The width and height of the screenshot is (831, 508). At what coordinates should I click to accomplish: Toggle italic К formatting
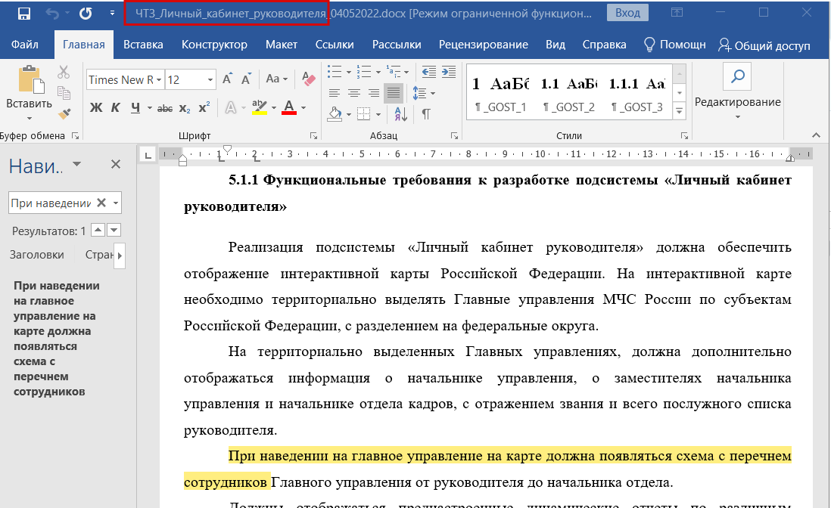pyautogui.click(x=116, y=108)
